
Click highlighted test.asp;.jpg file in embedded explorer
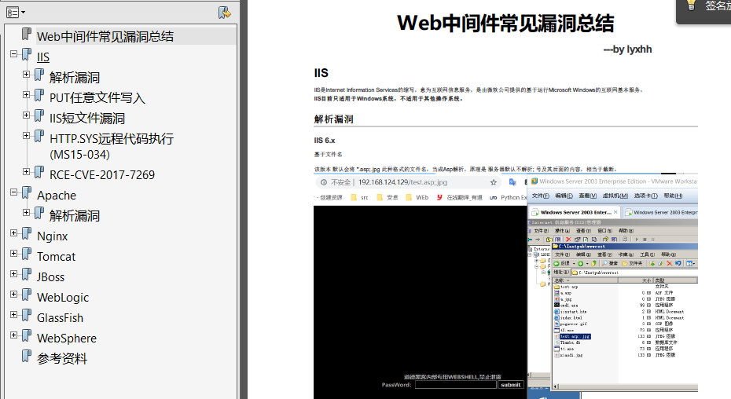click(575, 336)
